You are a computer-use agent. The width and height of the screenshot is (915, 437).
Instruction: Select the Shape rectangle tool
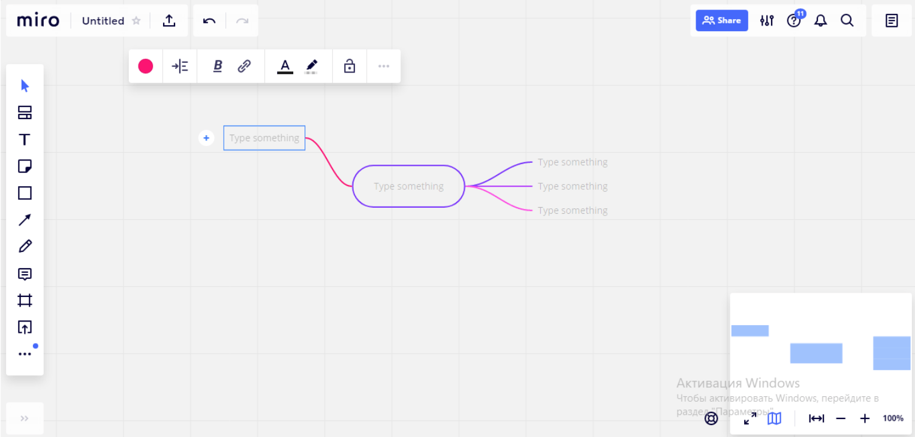25,193
